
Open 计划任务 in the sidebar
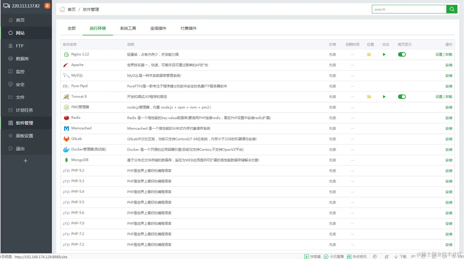pyautogui.click(x=26, y=110)
